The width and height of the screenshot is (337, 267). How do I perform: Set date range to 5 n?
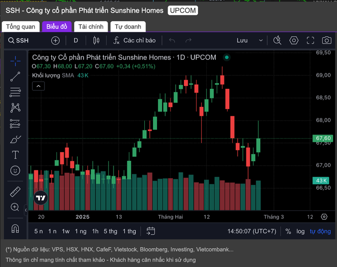[x=39, y=231]
